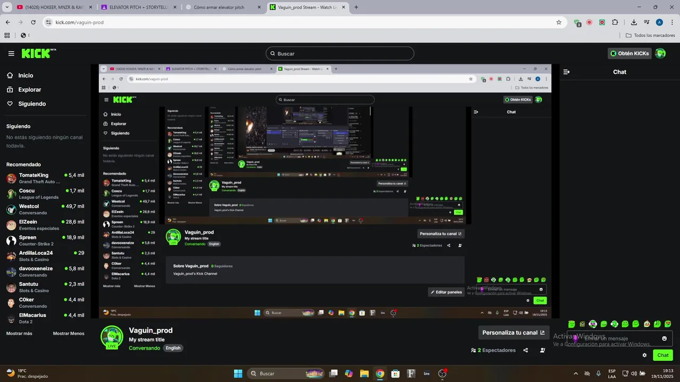Open the apps grid in bookmarks bar
The image size is (680, 382).
[7, 36]
